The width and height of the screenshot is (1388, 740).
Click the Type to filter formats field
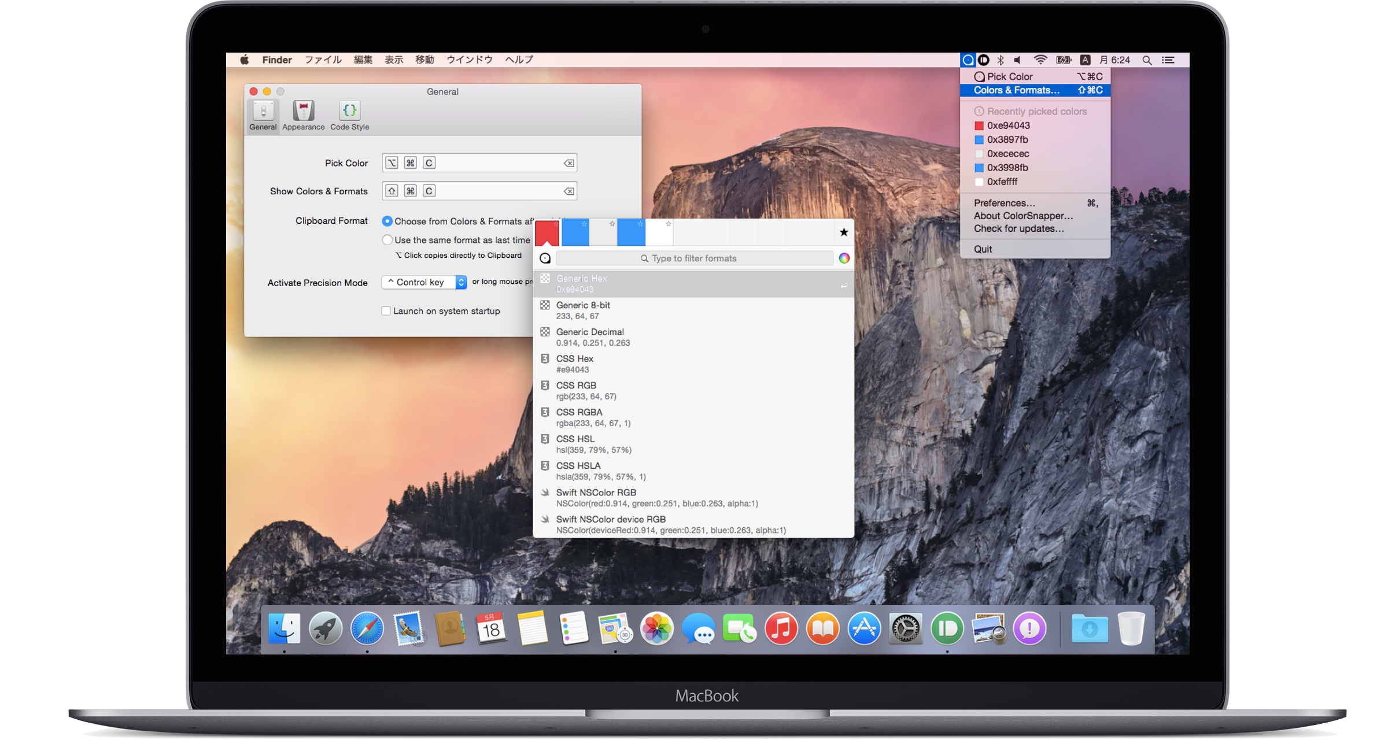tap(694, 258)
